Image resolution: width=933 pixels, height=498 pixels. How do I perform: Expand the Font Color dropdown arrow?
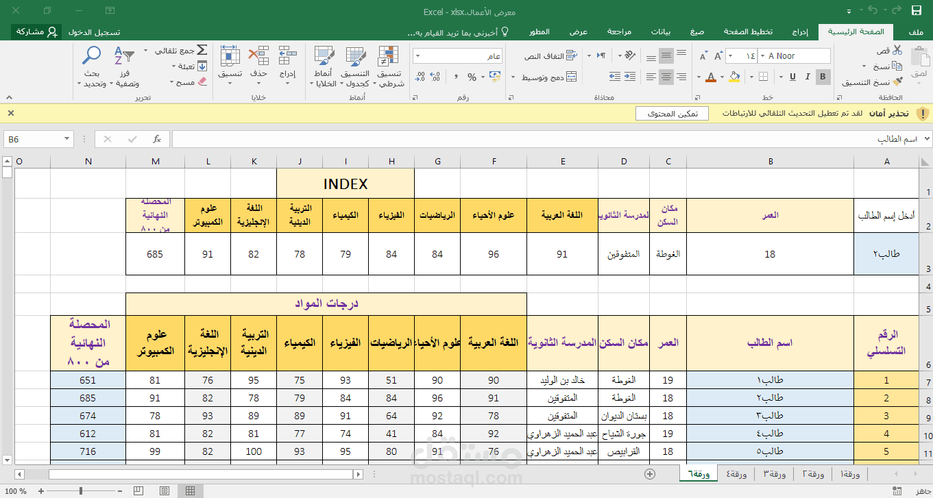coord(698,77)
